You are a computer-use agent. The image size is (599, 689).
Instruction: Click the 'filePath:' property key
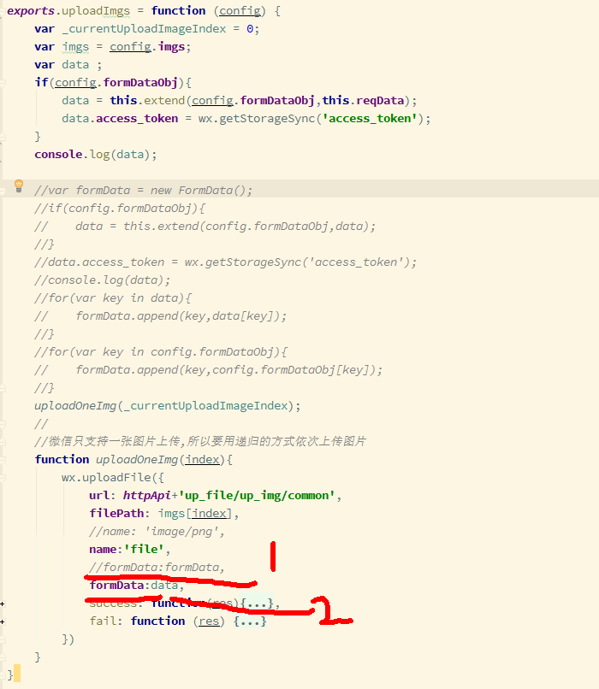[x=120, y=514]
